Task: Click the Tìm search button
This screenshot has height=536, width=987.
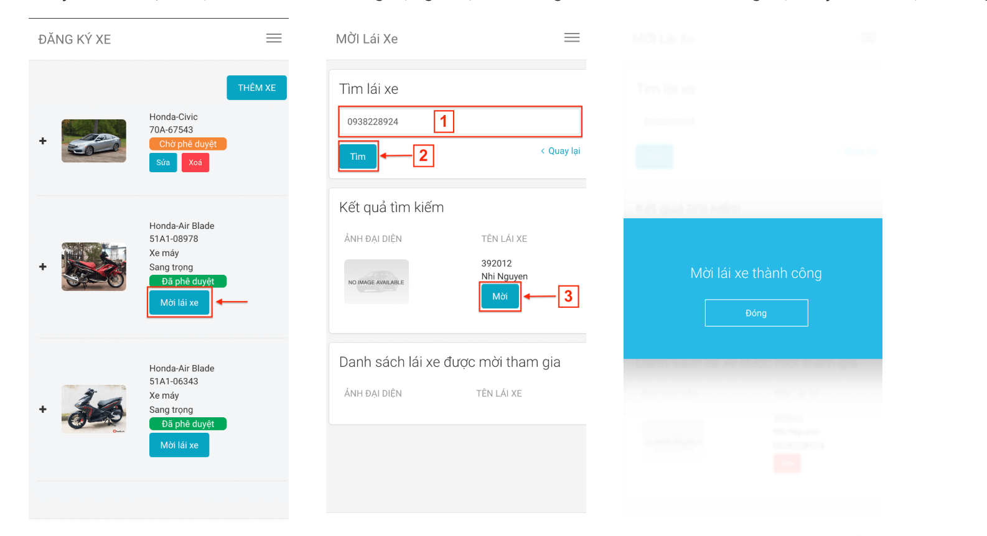Action: coord(358,157)
